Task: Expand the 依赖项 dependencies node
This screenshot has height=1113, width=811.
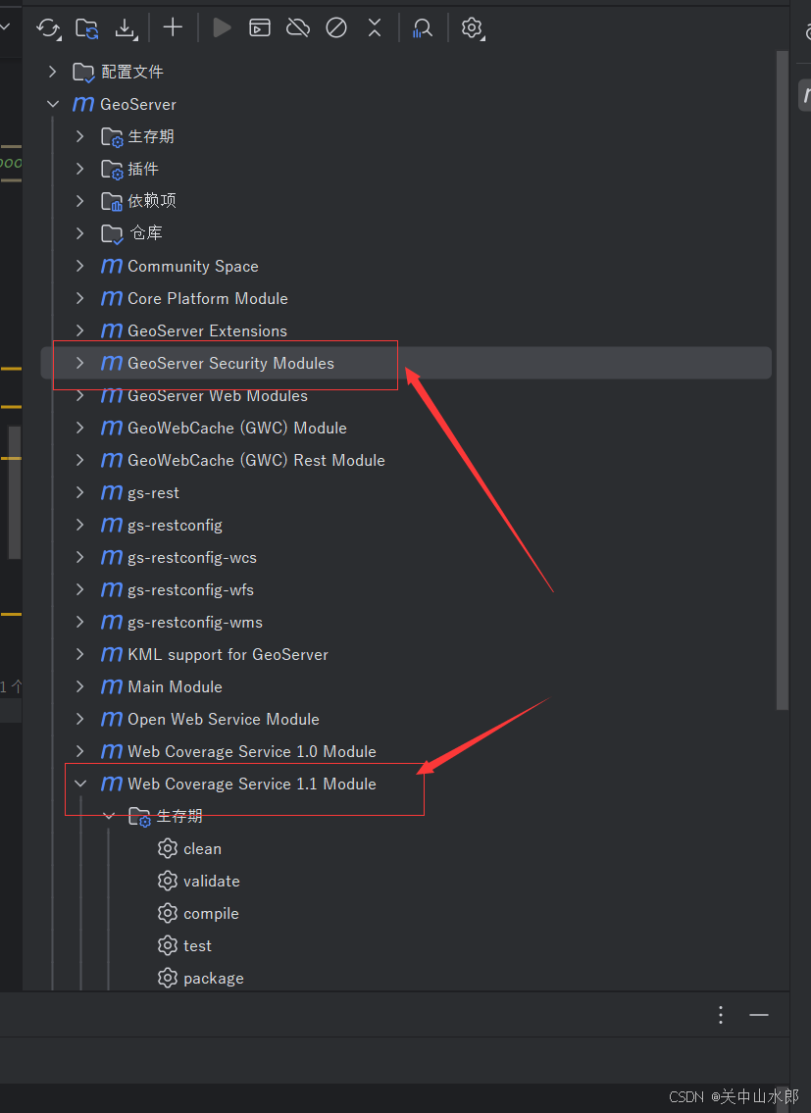Action: pyautogui.click(x=79, y=200)
